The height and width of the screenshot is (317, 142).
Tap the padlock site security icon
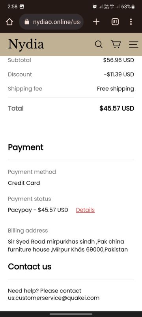(27, 22)
